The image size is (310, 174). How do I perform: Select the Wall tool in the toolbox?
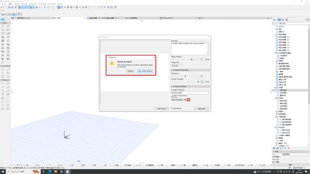pyautogui.click(x=3, y=26)
